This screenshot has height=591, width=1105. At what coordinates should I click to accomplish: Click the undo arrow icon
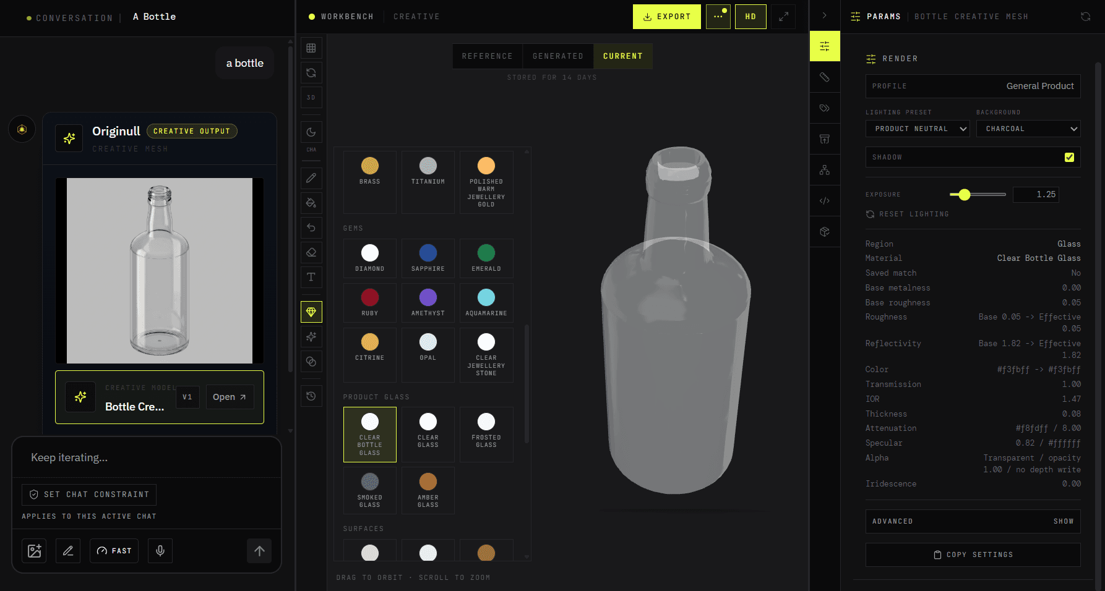pyautogui.click(x=311, y=227)
